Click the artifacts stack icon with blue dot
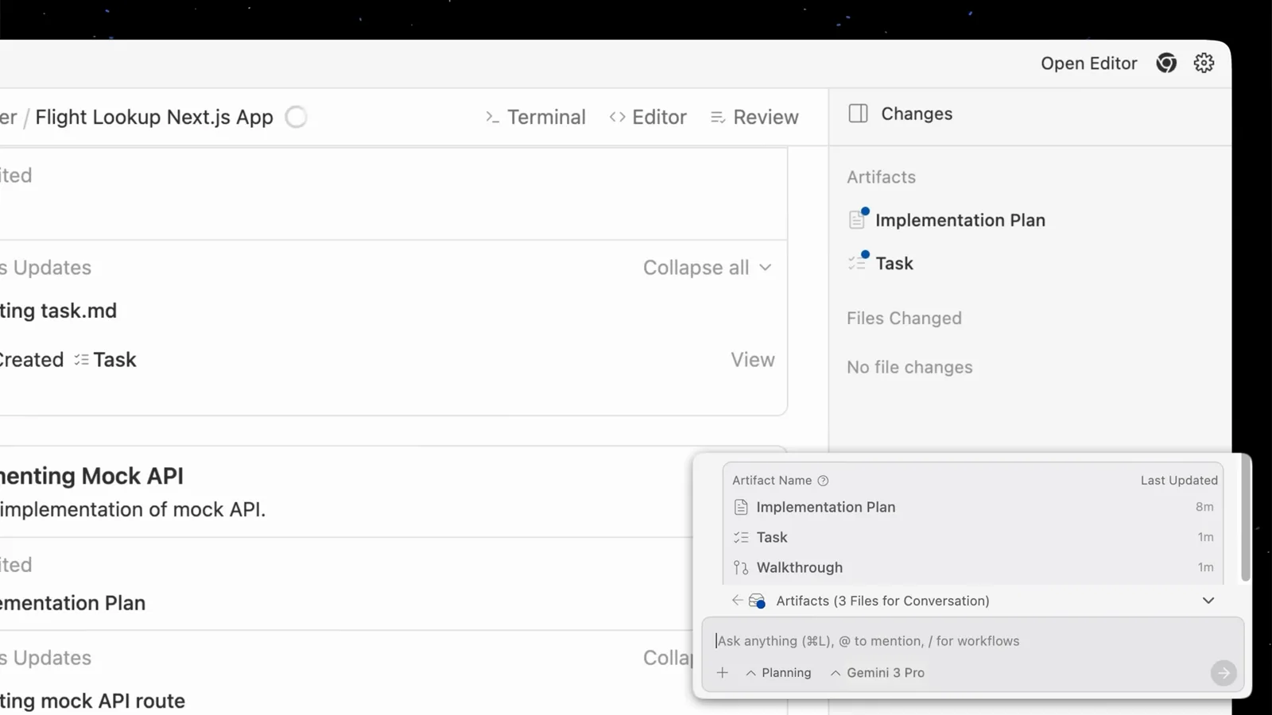 (757, 601)
